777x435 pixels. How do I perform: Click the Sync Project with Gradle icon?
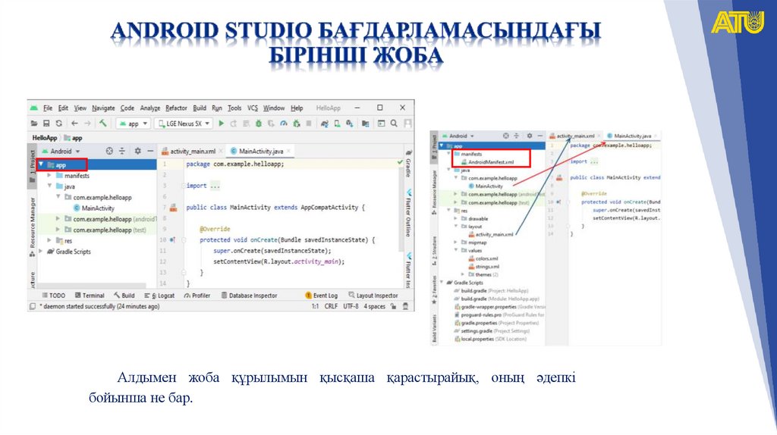325,124
